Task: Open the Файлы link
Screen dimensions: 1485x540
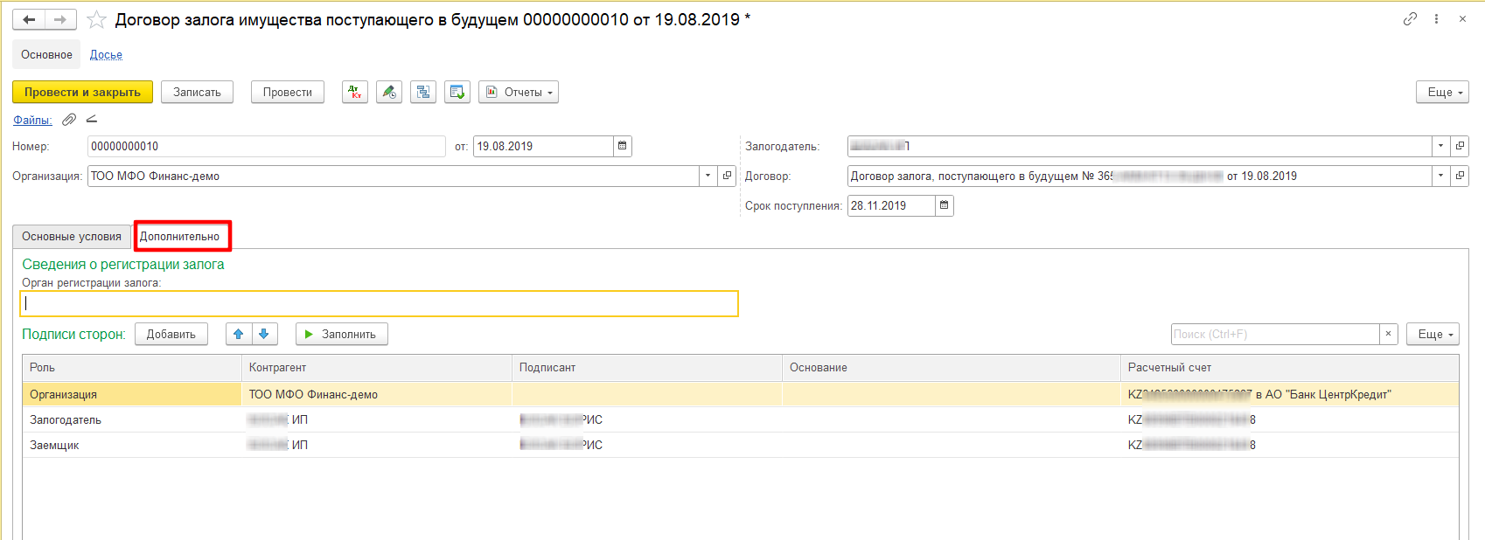Action: (32, 120)
